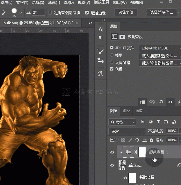Click 智能滤镜 mask thumbnail

pyautogui.click(x=132, y=178)
